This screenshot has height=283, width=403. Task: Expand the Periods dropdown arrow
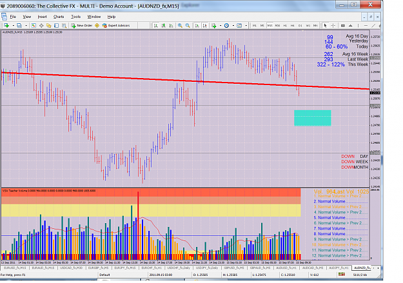pyautogui.click(x=233, y=25)
